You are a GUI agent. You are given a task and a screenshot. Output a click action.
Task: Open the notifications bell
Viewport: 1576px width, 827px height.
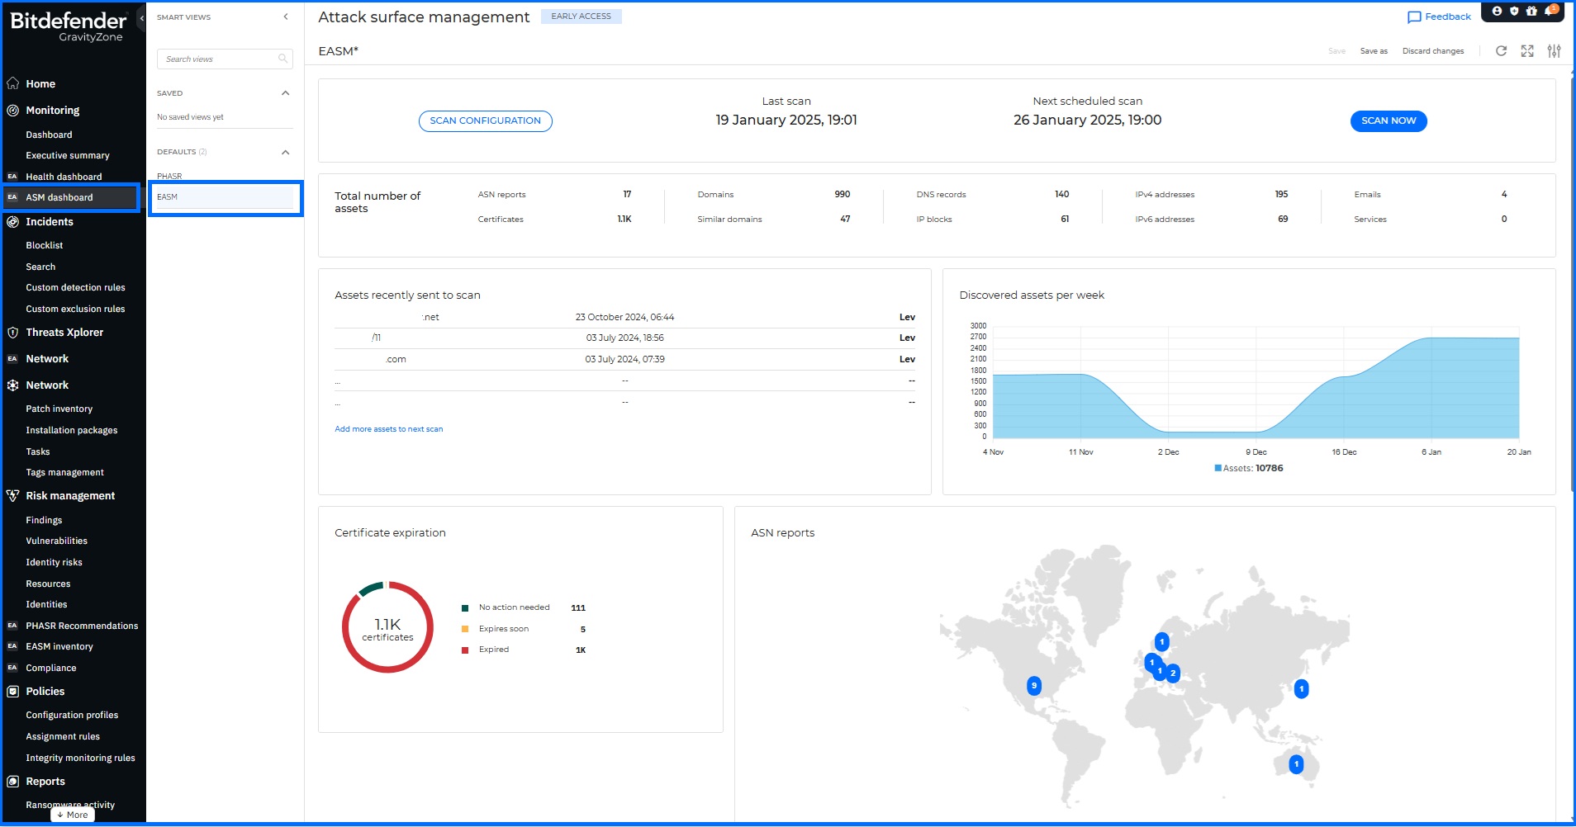pyautogui.click(x=1550, y=12)
